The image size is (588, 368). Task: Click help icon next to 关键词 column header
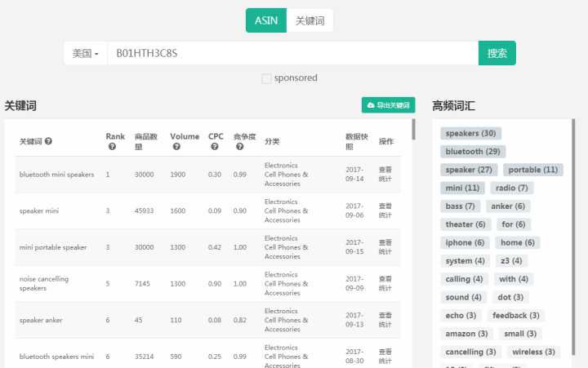click(x=49, y=141)
